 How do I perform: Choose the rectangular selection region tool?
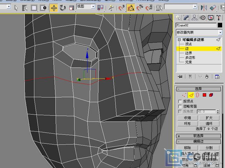pos(34,8)
